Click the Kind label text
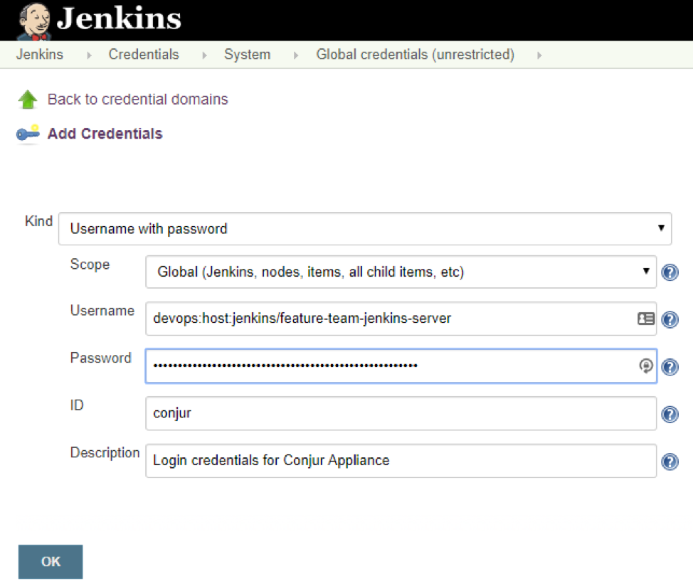Screen dimensions: 693x586 pyautogui.click(x=39, y=220)
